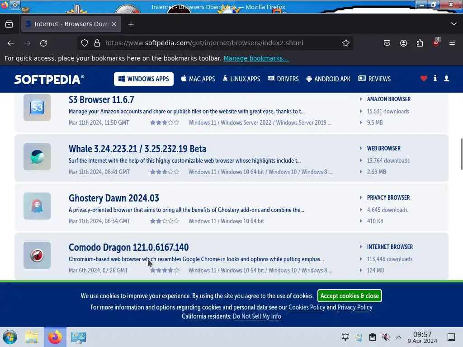463x347 pixels.
Task: Select the Windows Apps tab
Action: coord(144,79)
